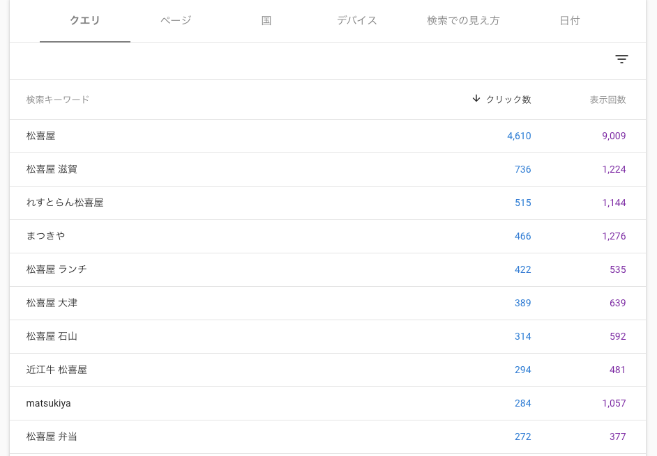Switch to the クエリ tab
657x456 pixels.
click(85, 21)
